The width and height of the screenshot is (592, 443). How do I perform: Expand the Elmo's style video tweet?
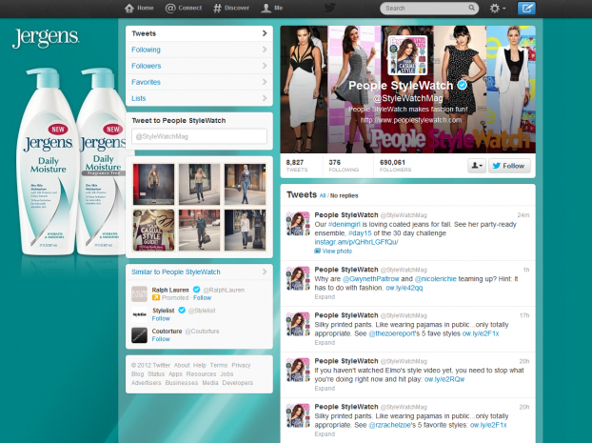tap(325, 388)
